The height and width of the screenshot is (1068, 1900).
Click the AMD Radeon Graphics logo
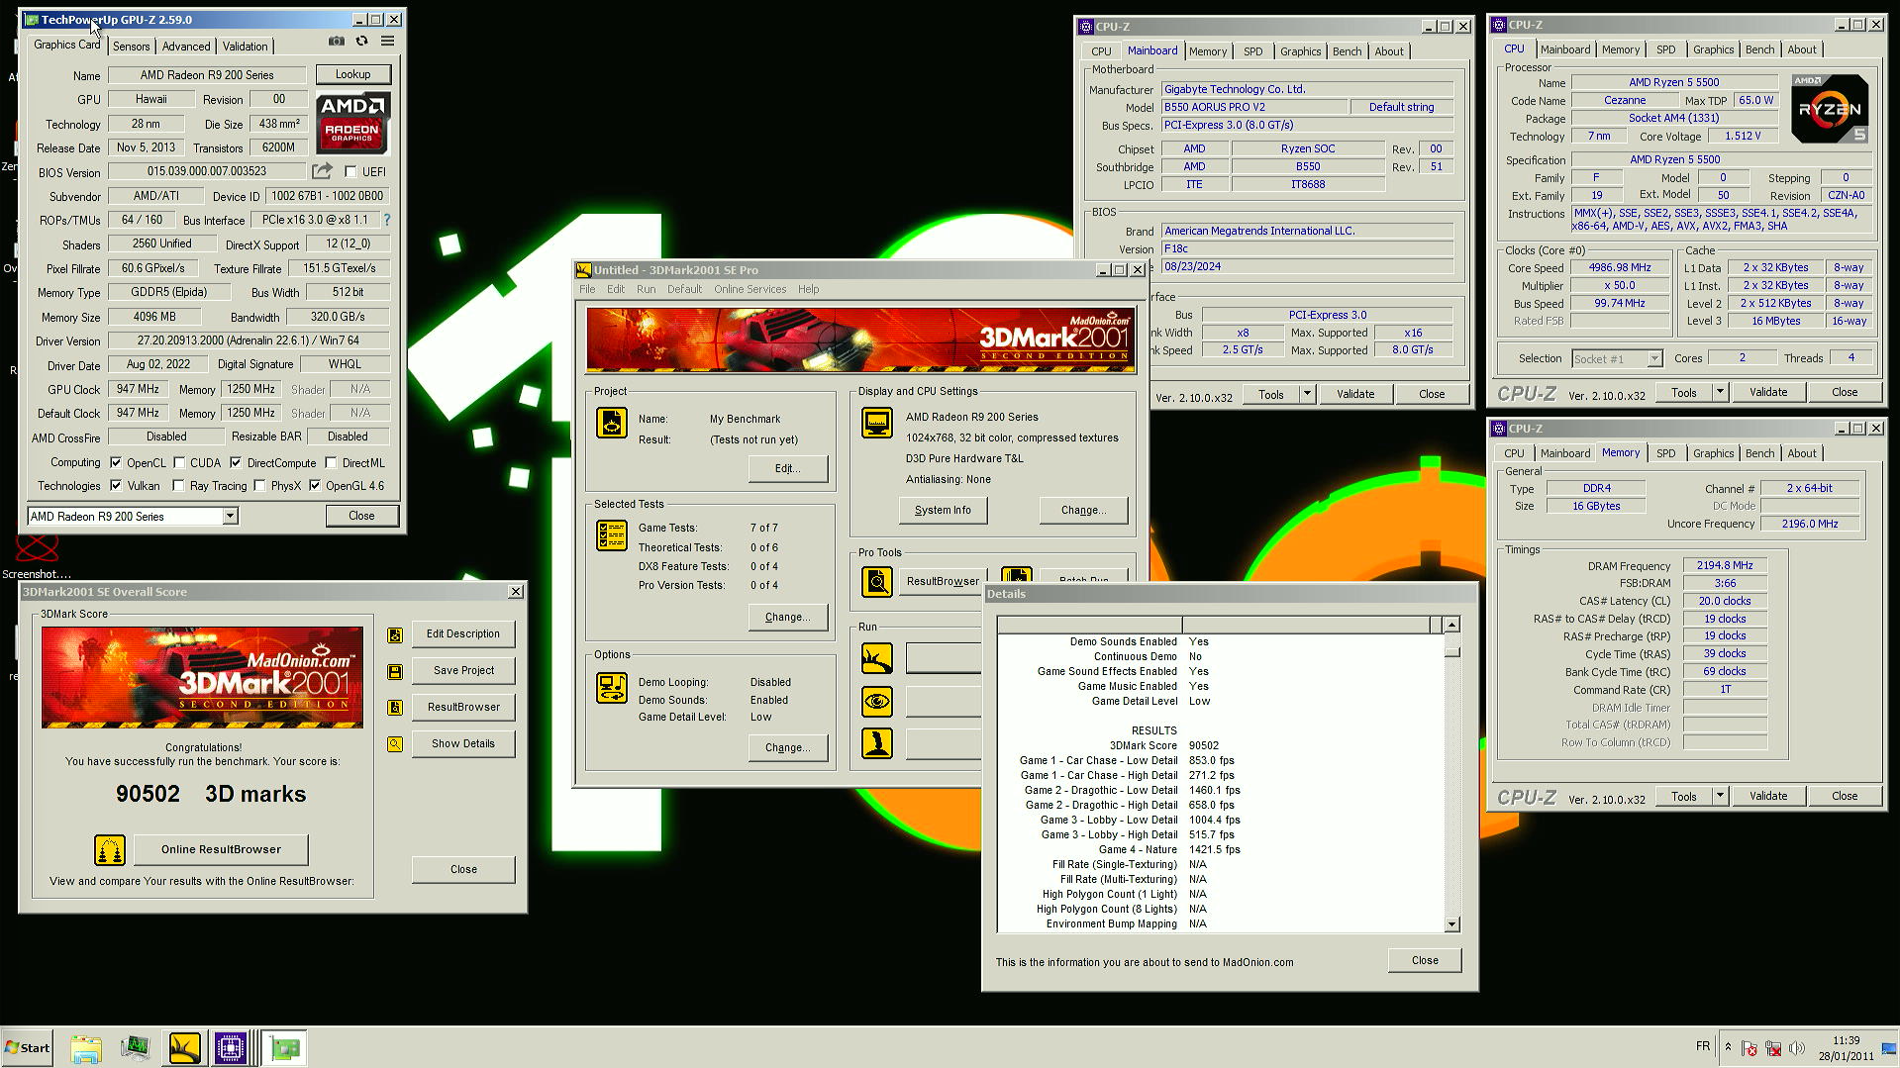click(x=352, y=123)
